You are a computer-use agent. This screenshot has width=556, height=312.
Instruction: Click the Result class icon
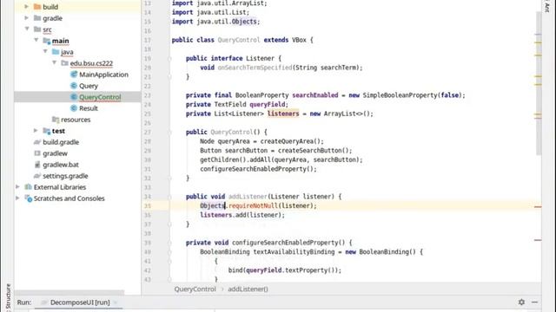pyautogui.click(x=74, y=107)
